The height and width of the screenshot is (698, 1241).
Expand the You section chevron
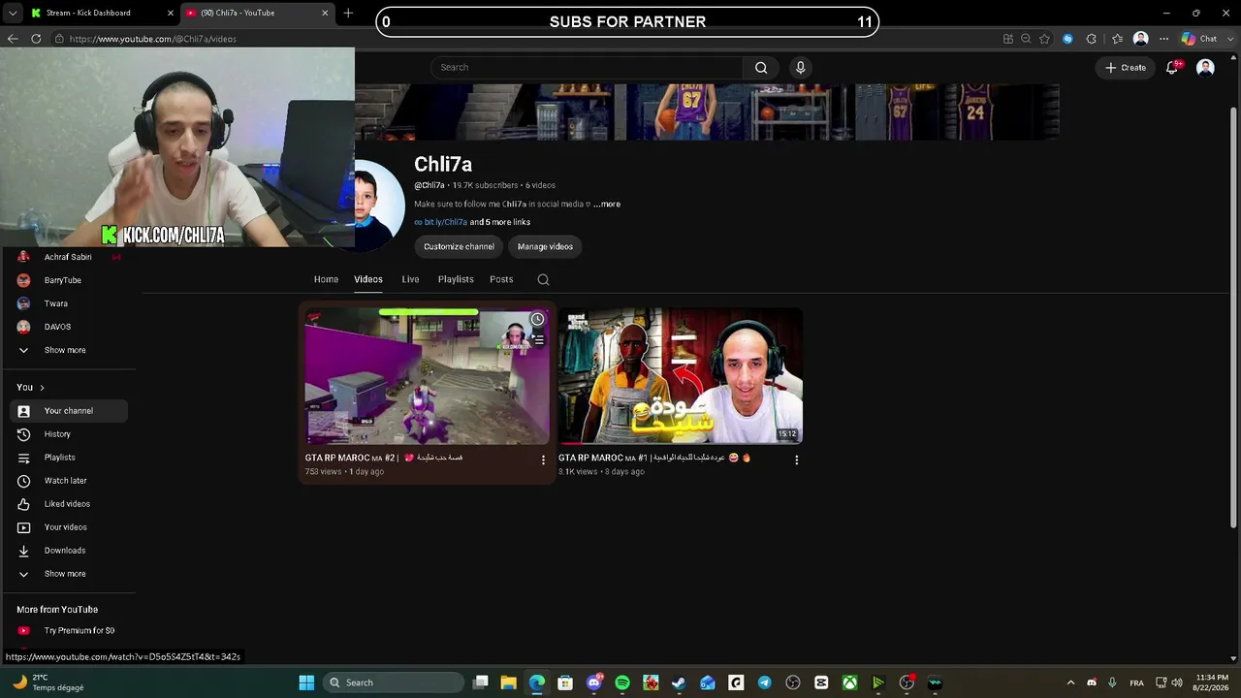[42, 388]
